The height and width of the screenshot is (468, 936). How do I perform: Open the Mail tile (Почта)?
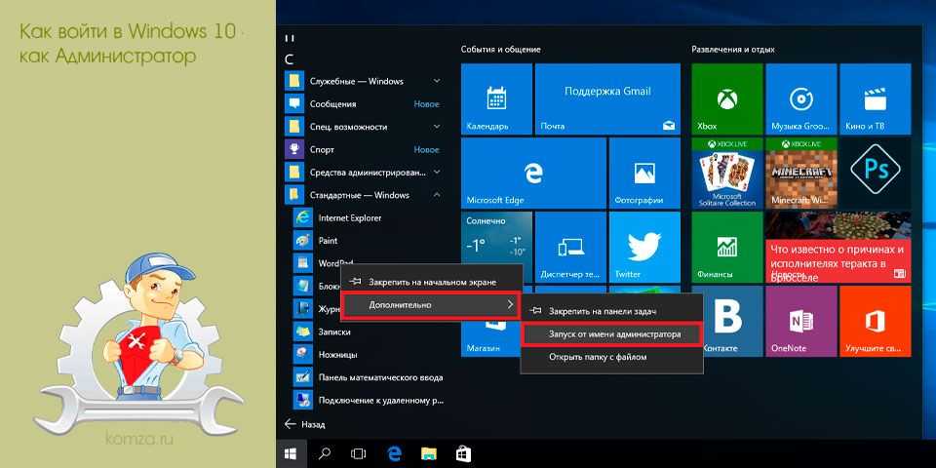(x=607, y=98)
